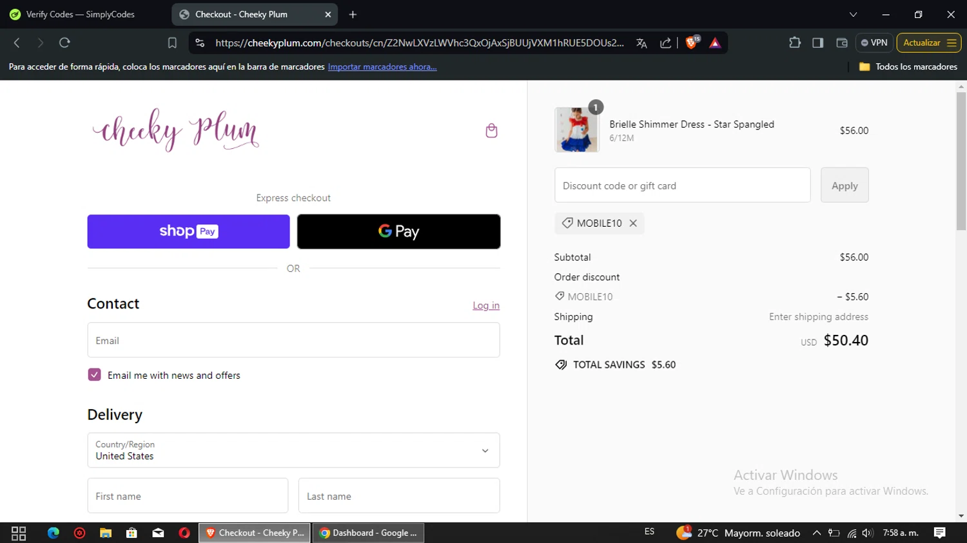Click the share page icon
The height and width of the screenshot is (543, 967).
(665, 43)
